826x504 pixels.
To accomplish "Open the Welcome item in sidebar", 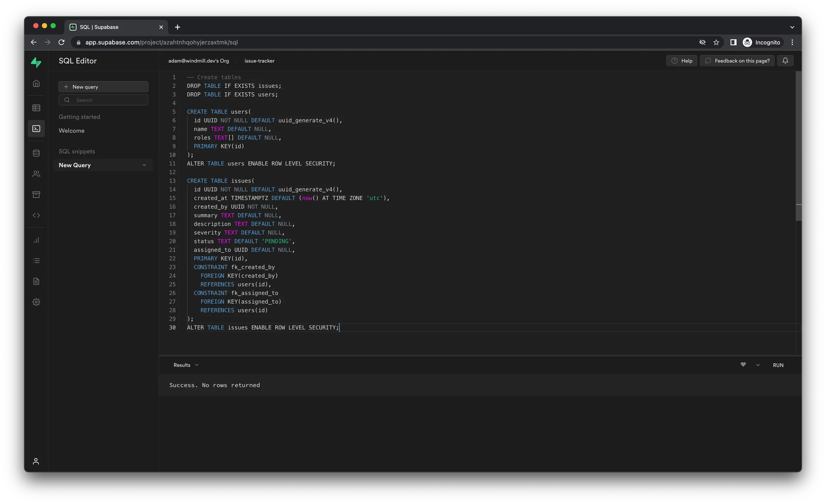I will point(71,131).
